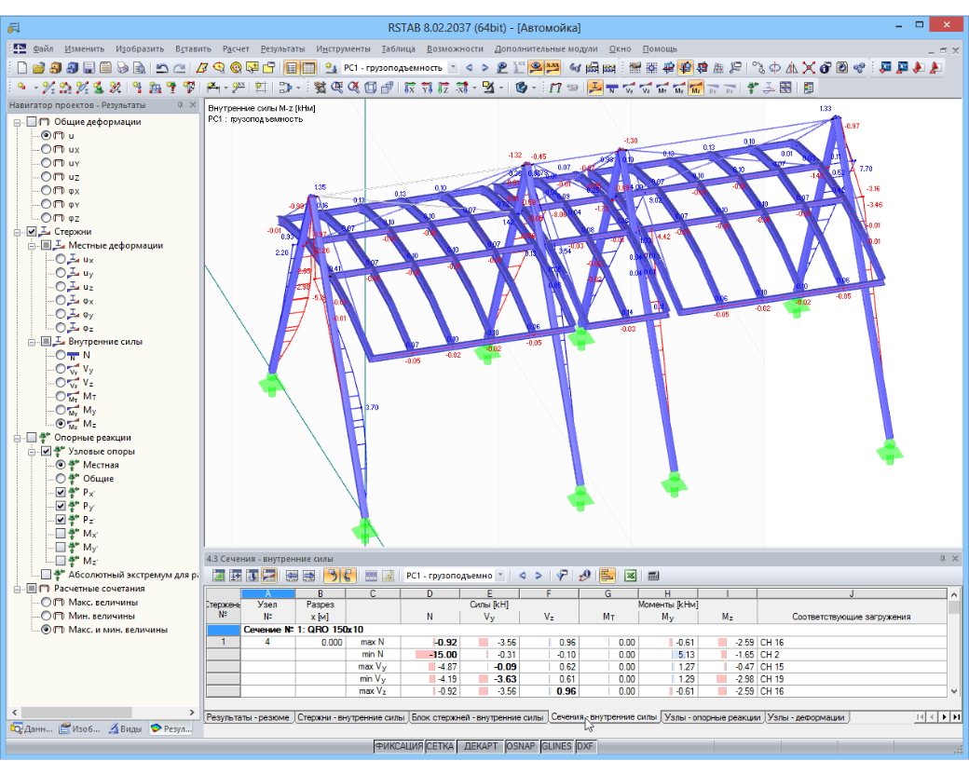View model in Y direction
This screenshot has width=969, height=775.
click(x=427, y=88)
